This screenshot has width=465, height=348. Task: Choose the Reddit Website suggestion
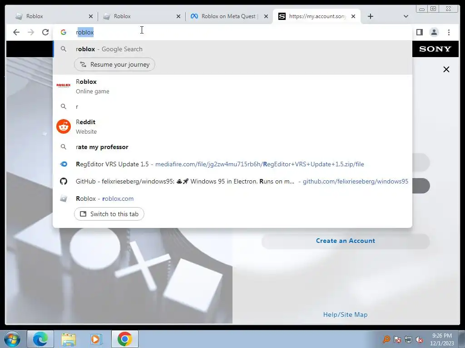click(x=232, y=127)
